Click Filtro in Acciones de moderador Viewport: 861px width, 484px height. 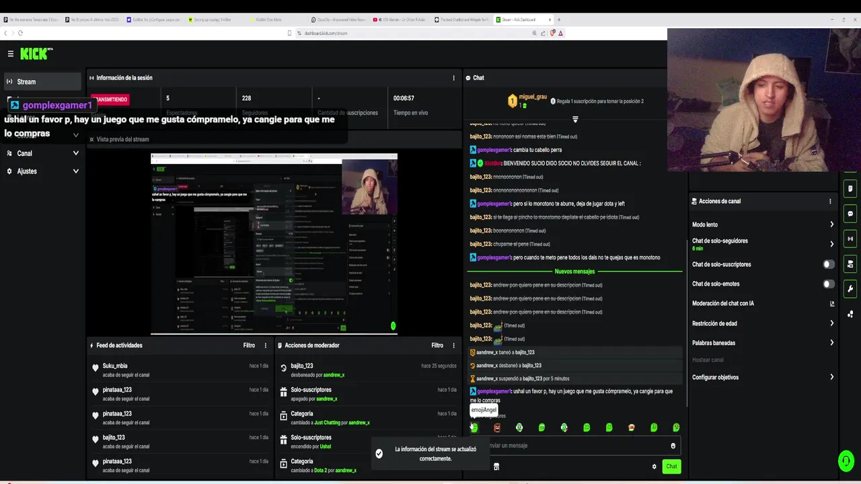(437, 346)
